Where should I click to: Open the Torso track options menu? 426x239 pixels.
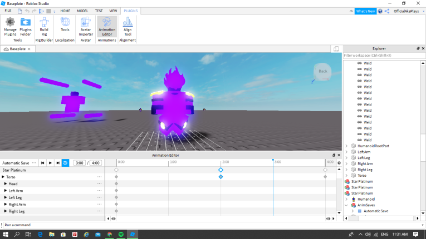click(x=100, y=177)
